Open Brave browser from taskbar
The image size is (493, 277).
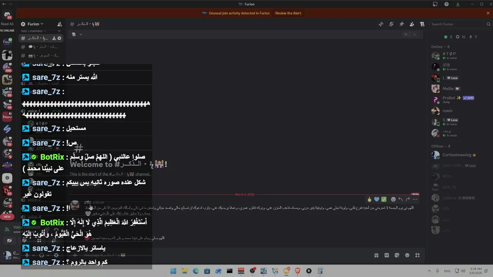(297, 271)
